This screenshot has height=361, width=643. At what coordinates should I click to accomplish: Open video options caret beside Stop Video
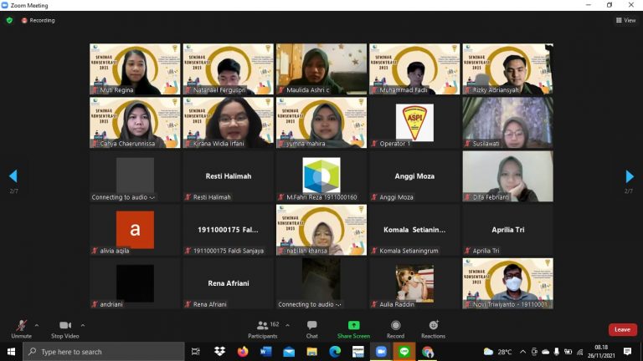pos(83,325)
